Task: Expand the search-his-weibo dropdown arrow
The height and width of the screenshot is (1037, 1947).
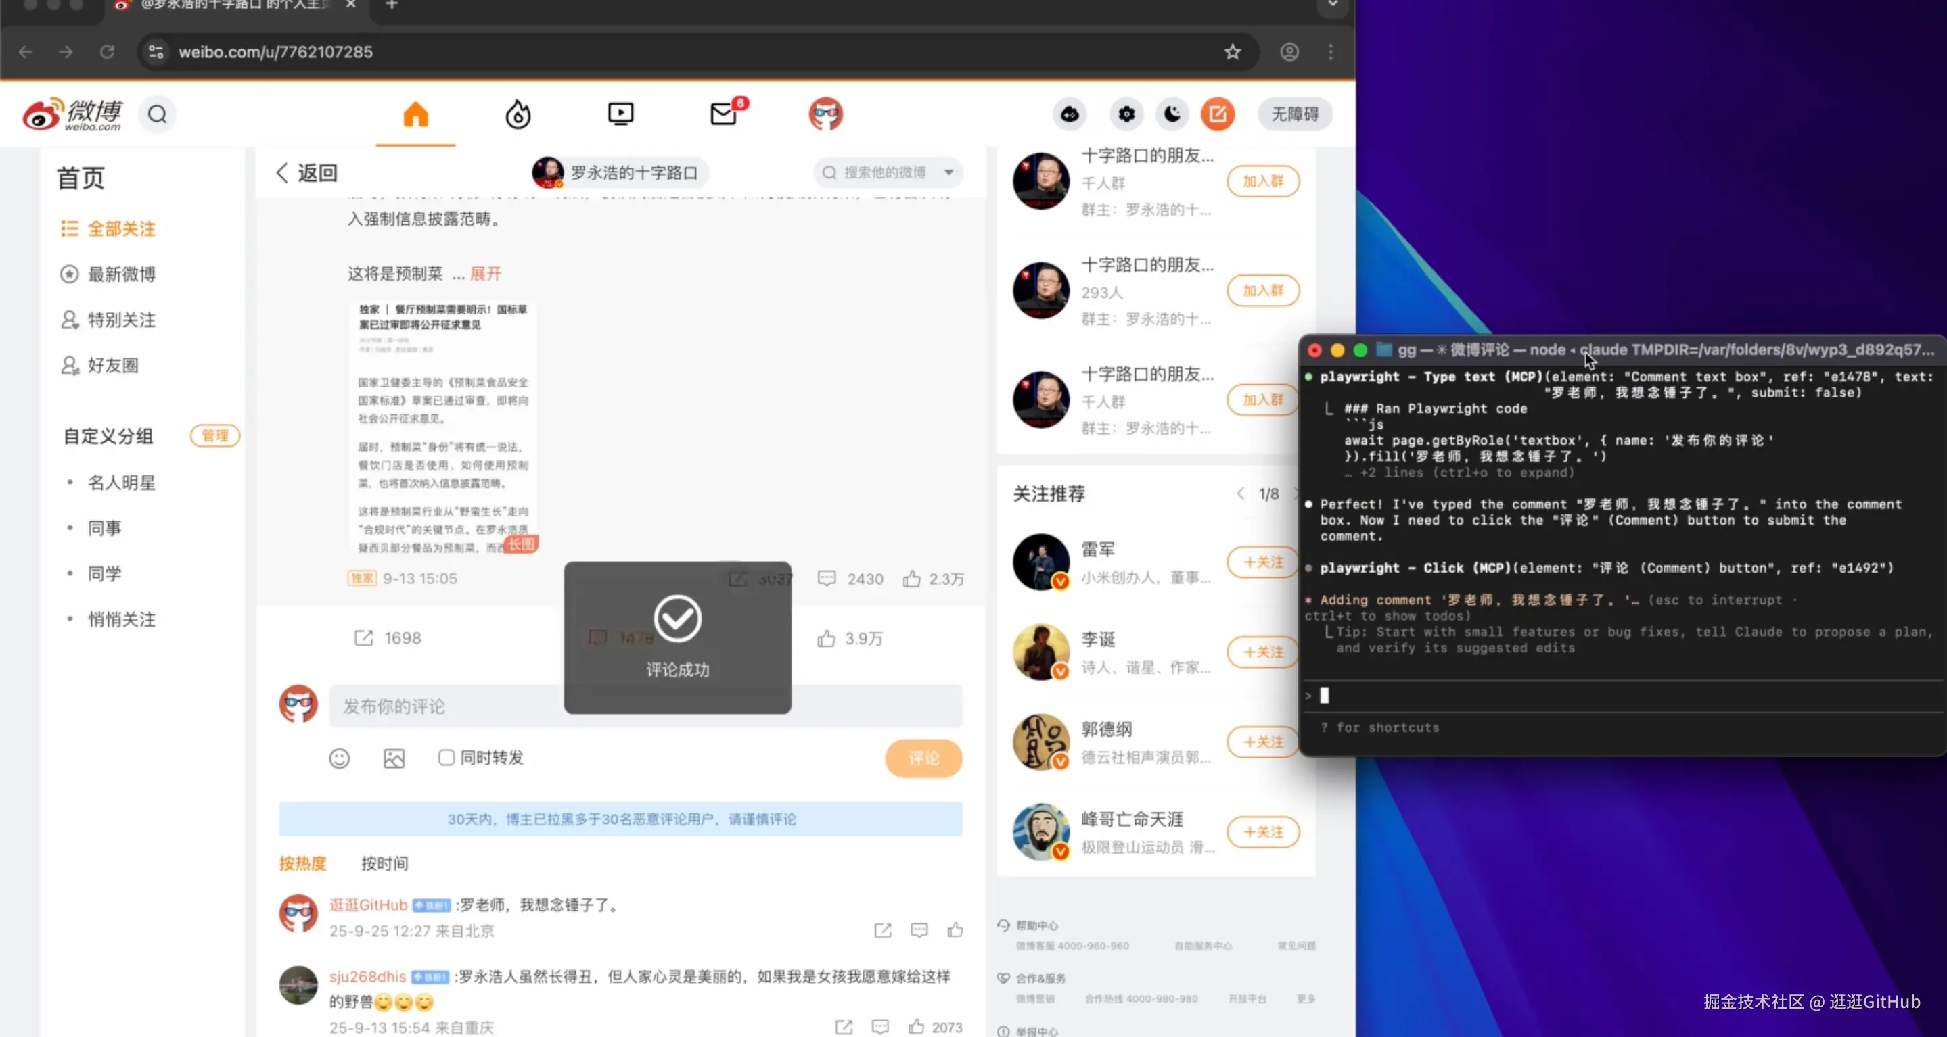Action: pos(948,173)
